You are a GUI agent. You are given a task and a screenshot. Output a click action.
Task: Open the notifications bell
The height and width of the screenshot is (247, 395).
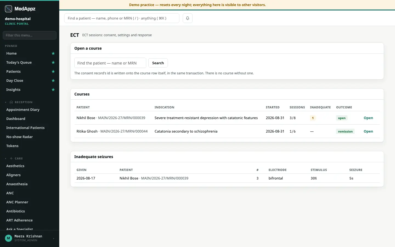coord(188,18)
